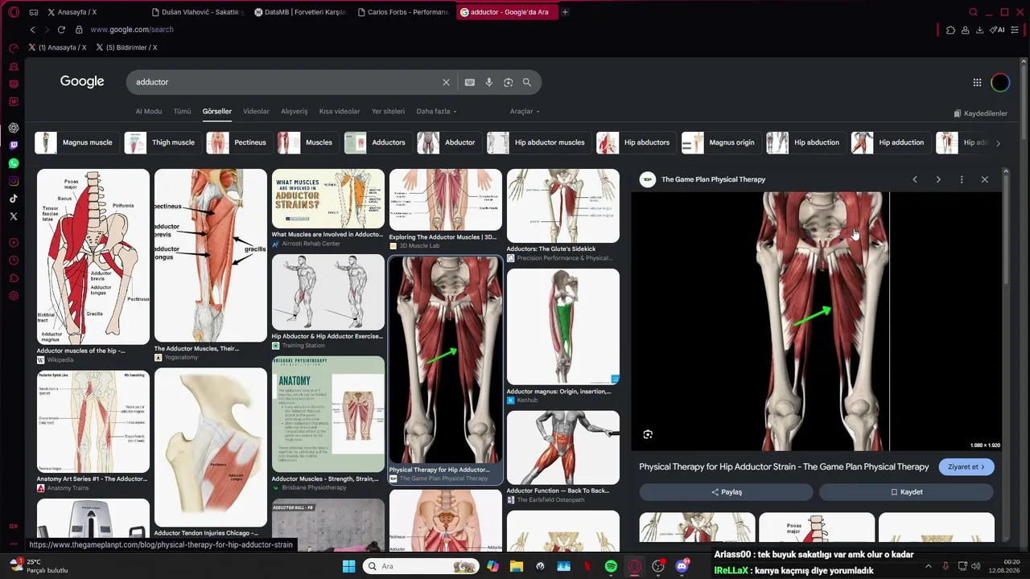1030x579 pixels.
Task: Close the image preview panel
Action: click(x=985, y=179)
